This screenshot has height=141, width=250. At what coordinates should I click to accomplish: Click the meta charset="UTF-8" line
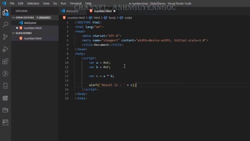(102, 36)
